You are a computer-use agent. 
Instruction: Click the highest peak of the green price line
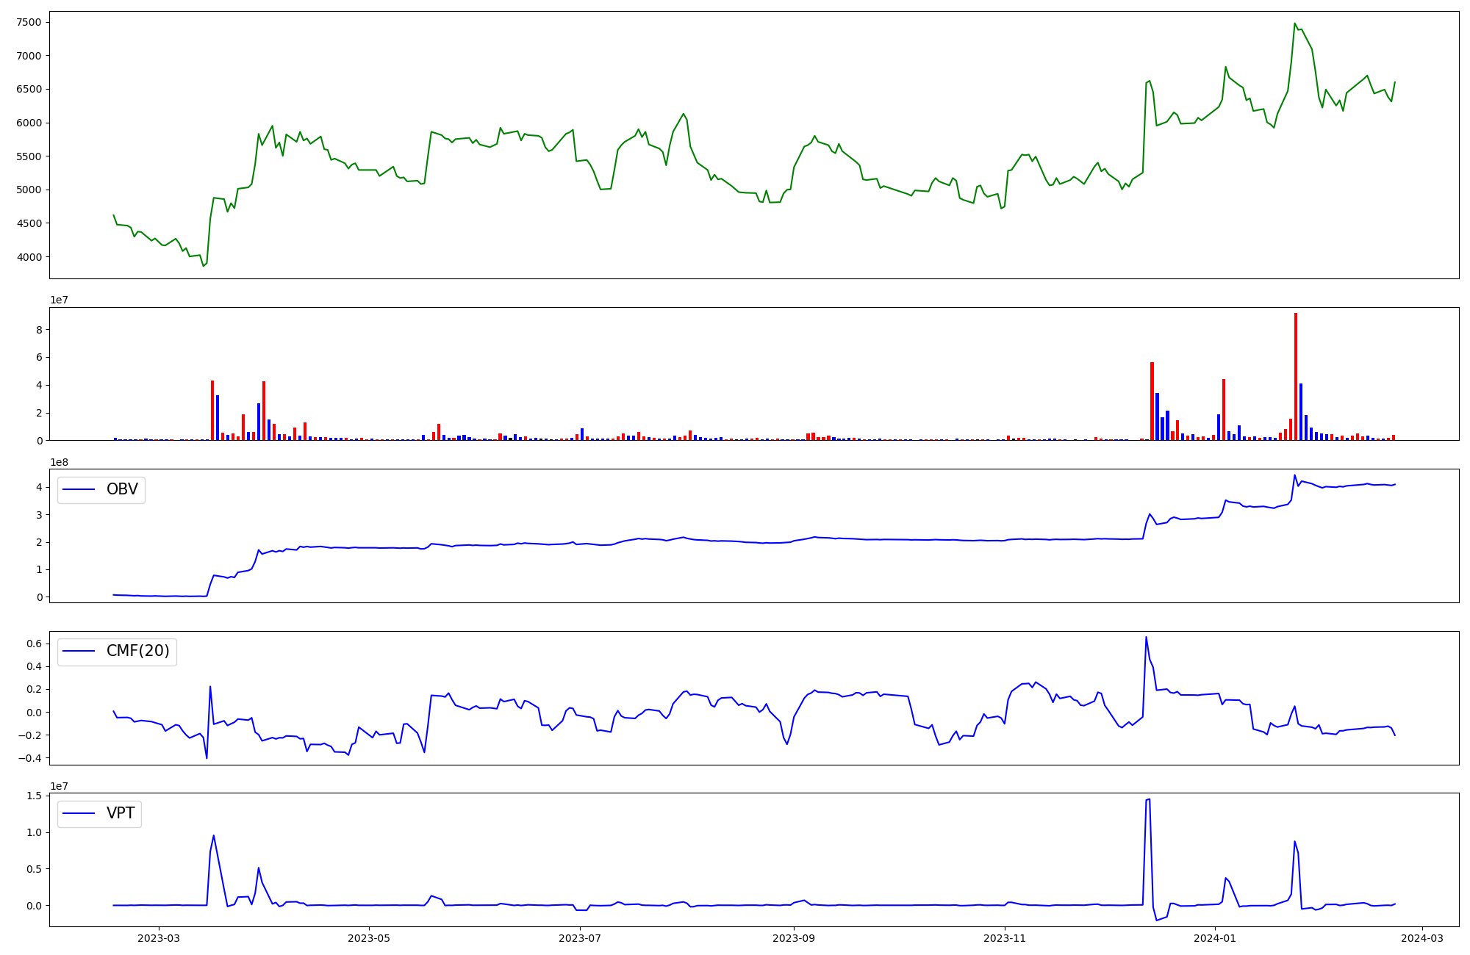1295,24
